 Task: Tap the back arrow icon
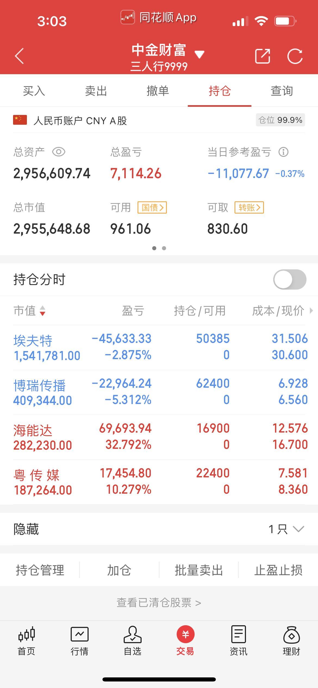20,56
